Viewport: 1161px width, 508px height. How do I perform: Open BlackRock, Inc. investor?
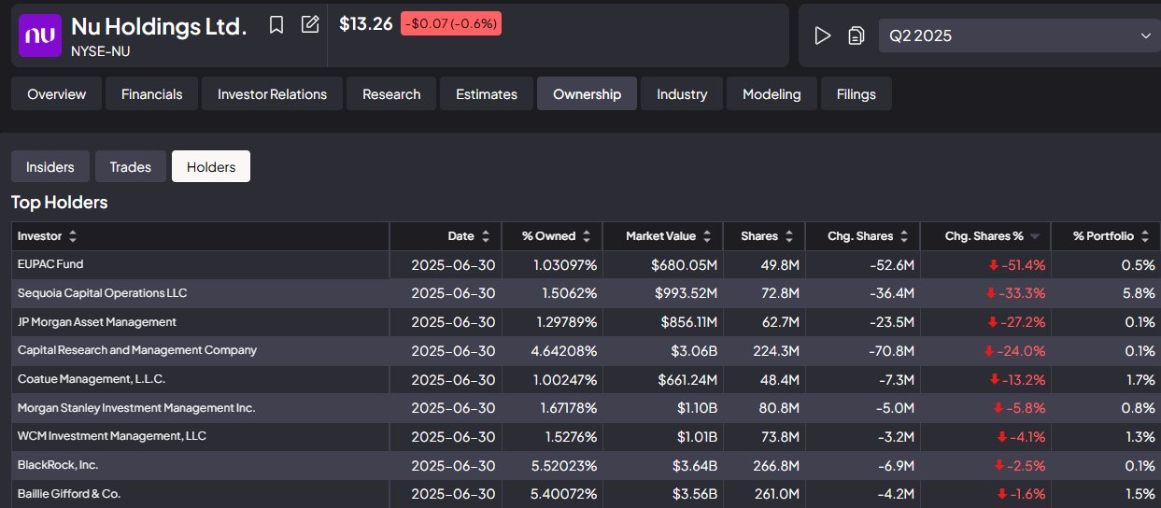coord(58,465)
